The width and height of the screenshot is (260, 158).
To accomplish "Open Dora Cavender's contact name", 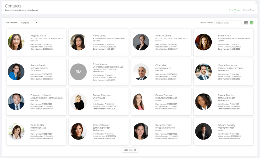I will [164, 125].
